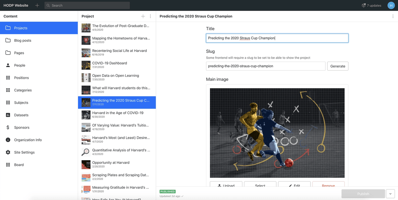Click the plus icon next to HODP Website
This screenshot has width=398, height=200.
37,5
